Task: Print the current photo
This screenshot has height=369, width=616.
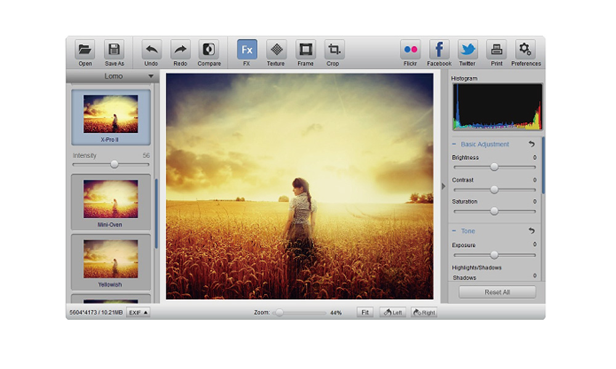Action: coord(496,50)
